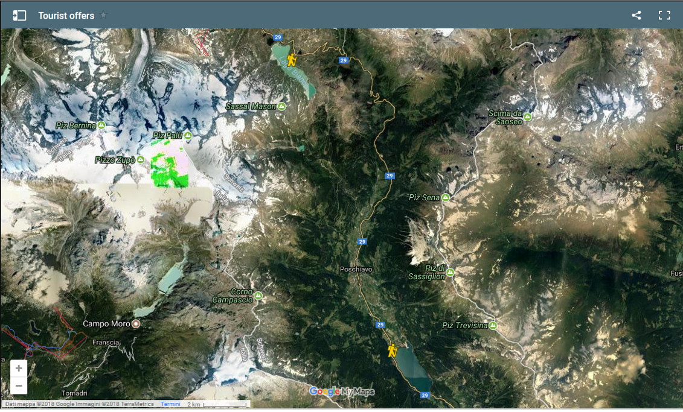Viewport: 683px width, 412px height.
Task: Zoom in with the plus button
Action: (19, 368)
